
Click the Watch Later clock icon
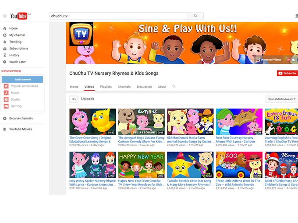point(5,62)
